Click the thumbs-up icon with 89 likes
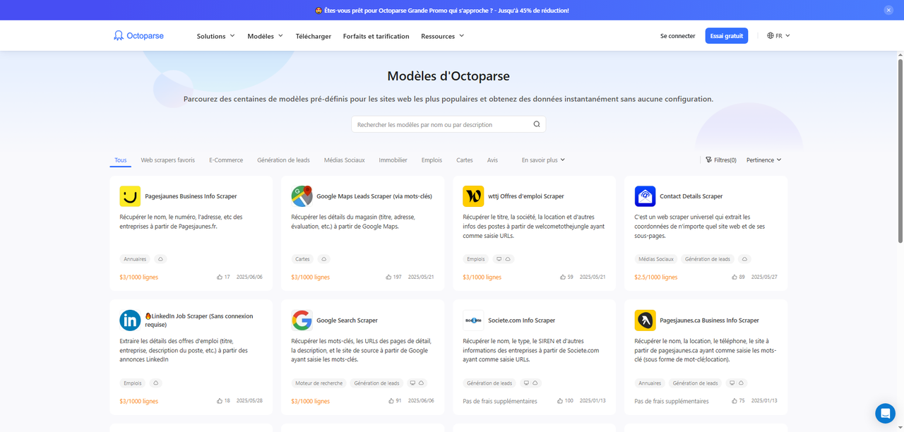Viewport: 904px width, 432px height. click(734, 277)
